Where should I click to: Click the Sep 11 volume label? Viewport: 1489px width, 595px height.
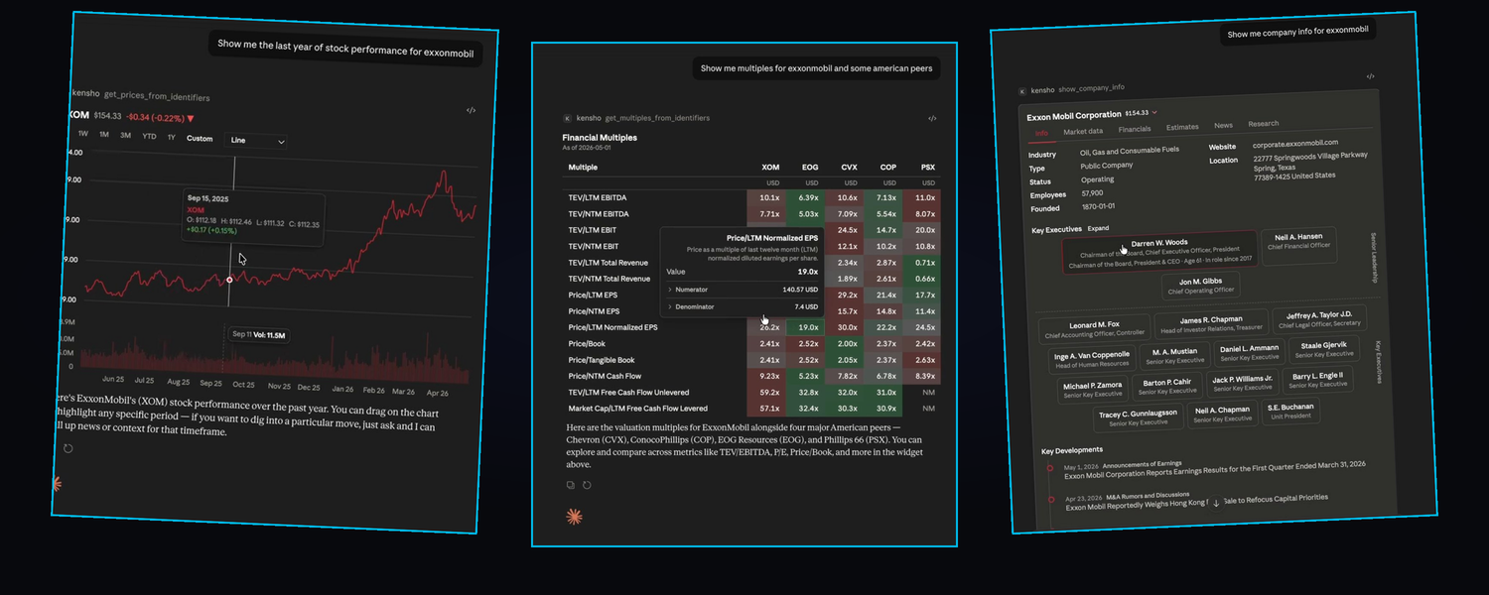click(x=258, y=335)
